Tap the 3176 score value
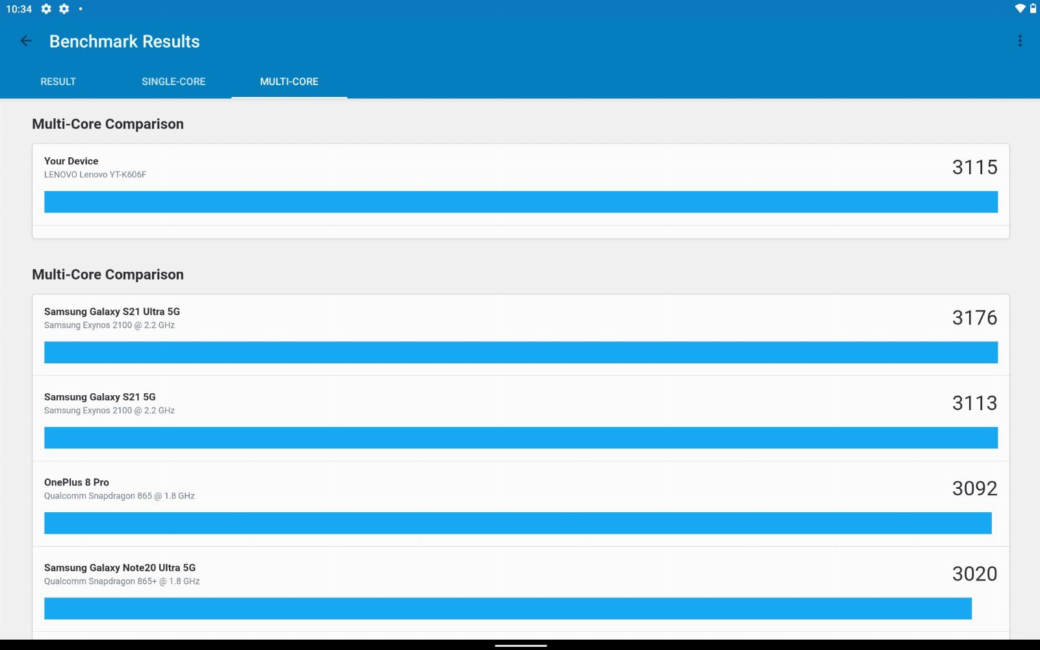1040x650 pixels. click(974, 318)
